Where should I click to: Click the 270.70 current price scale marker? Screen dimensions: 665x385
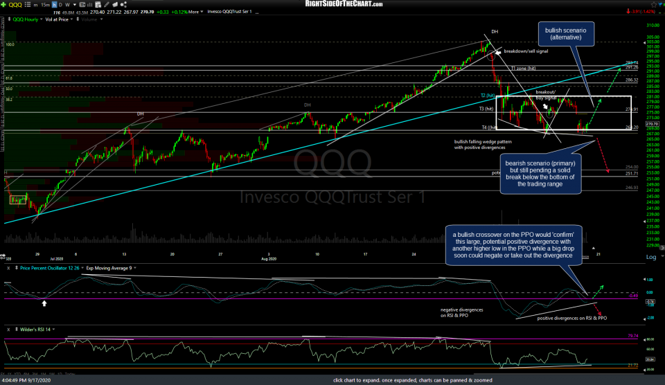coord(653,124)
